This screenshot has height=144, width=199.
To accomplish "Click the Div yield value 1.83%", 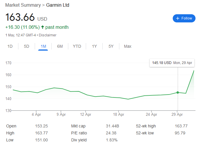I will pyautogui.click(x=112, y=140).
